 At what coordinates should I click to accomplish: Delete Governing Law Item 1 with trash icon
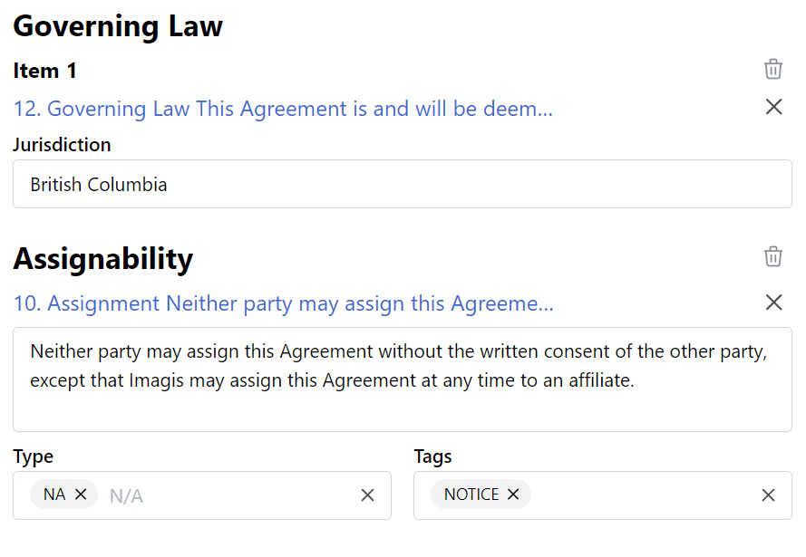[x=772, y=69]
